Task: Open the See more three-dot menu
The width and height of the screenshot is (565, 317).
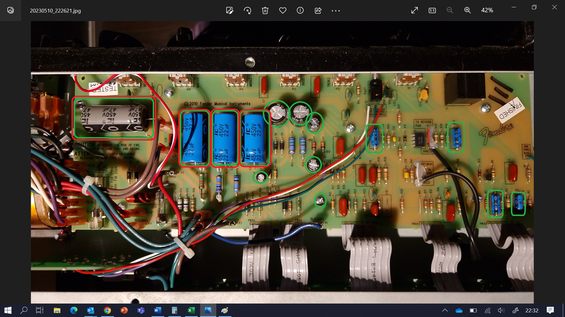Action: pos(336,10)
